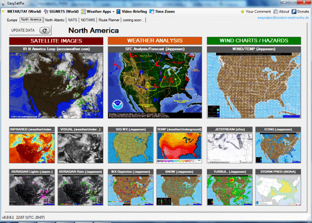Screen dimensions: 312x223
Task: Open the SNOW Jeppesen thumbnail
Action: click(x=179, y=190)
